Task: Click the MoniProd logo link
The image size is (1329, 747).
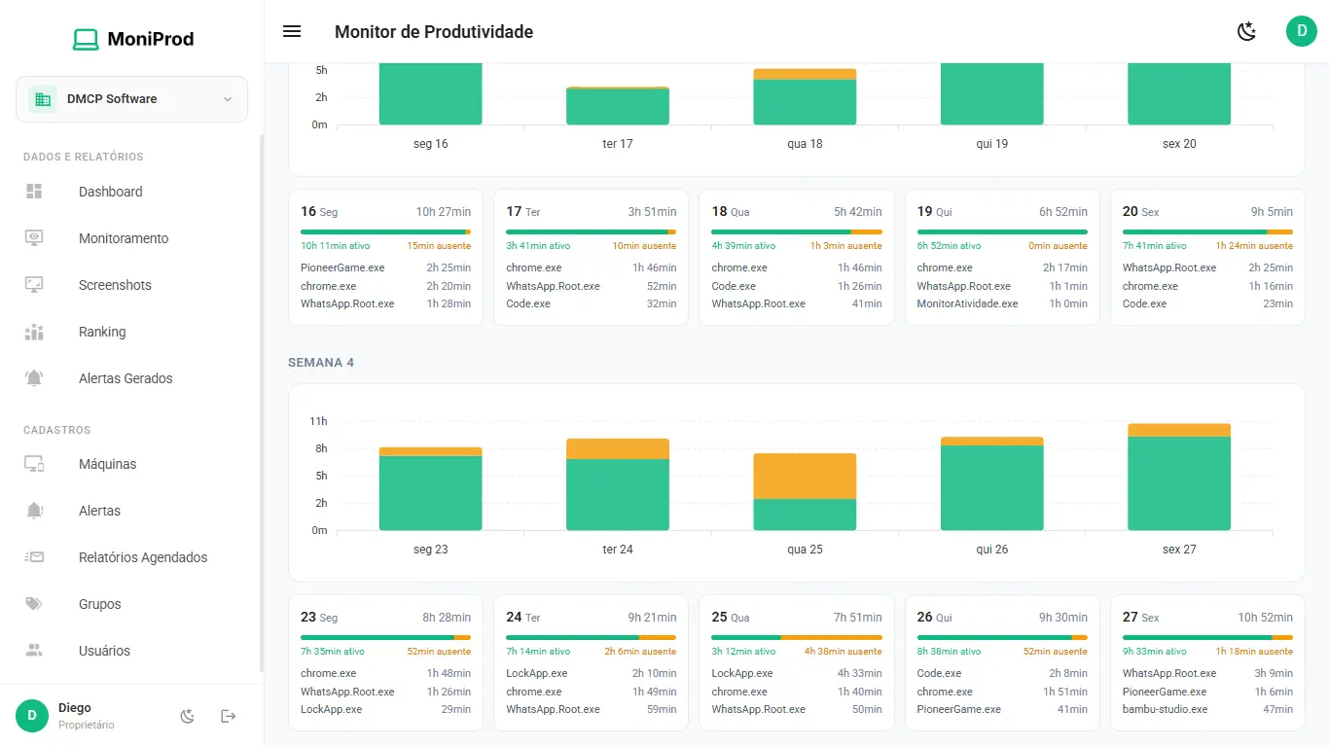Action: pos(132,39)
